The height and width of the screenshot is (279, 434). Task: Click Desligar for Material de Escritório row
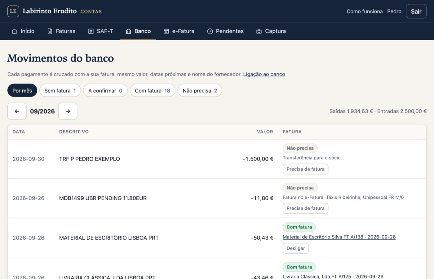tap(296, 248)
